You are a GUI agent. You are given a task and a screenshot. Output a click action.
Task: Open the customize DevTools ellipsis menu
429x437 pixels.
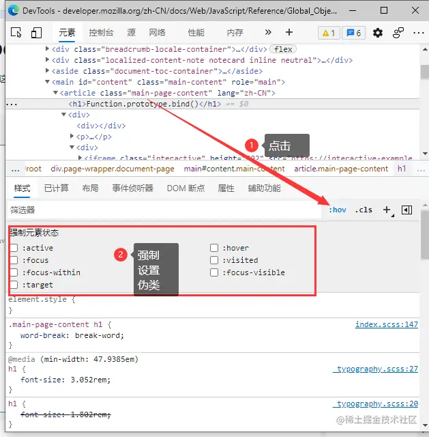[418, 33]
